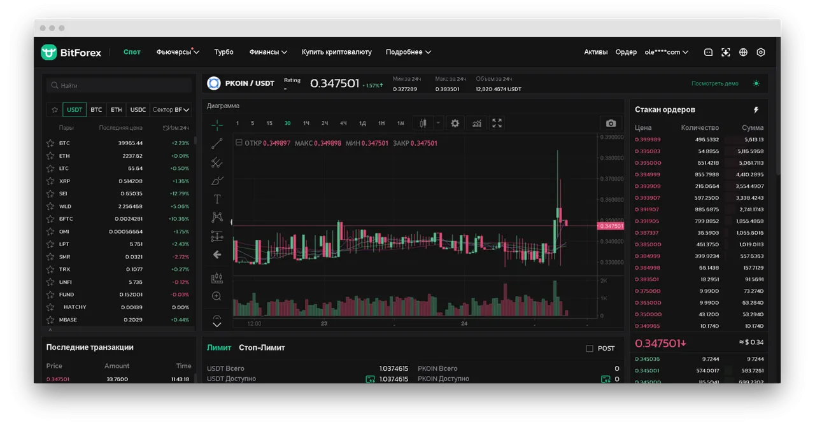
Task: Show favorites star filter tab
Action: (55, 109)
